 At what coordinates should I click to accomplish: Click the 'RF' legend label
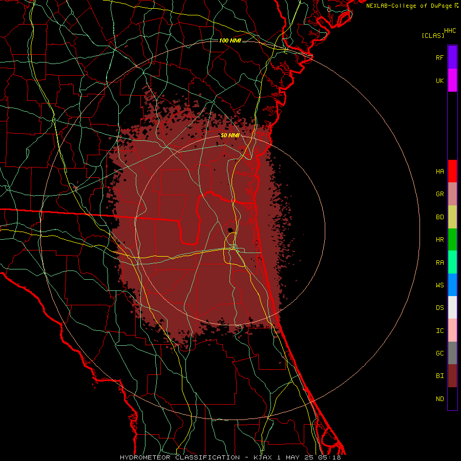(440, 57)
